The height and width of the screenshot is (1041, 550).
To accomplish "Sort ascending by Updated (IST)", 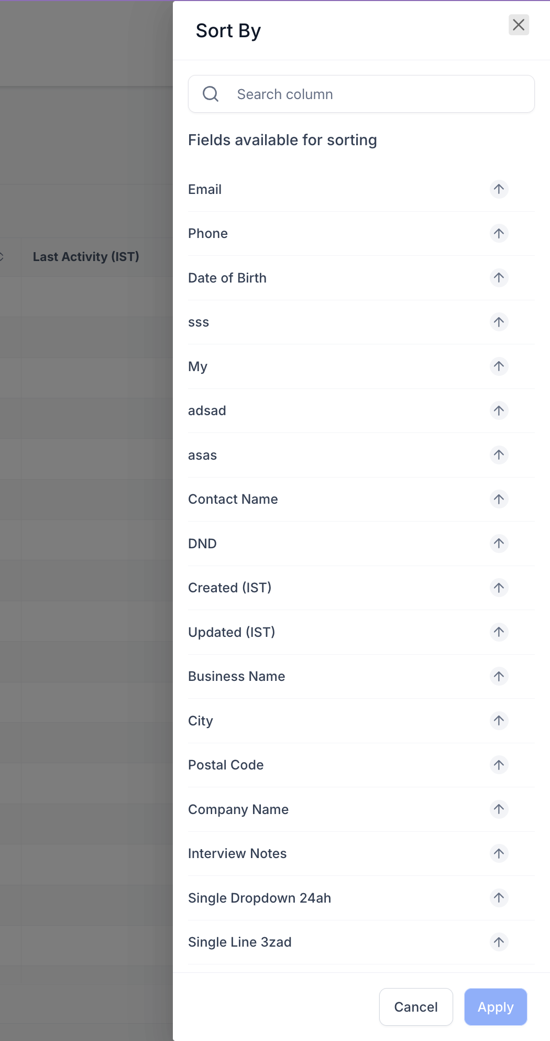I will pyautogui.click(x=498, y=632).
